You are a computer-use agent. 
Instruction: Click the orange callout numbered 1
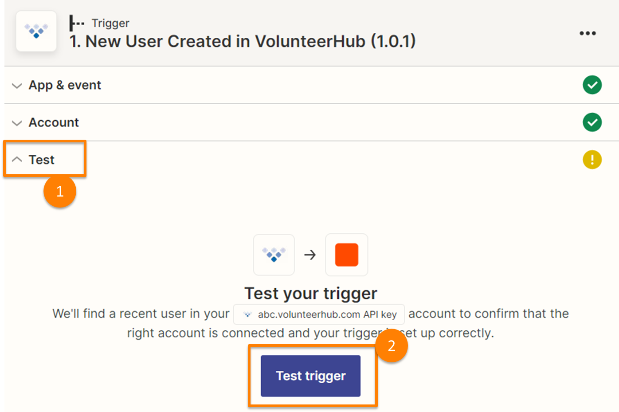60,191
